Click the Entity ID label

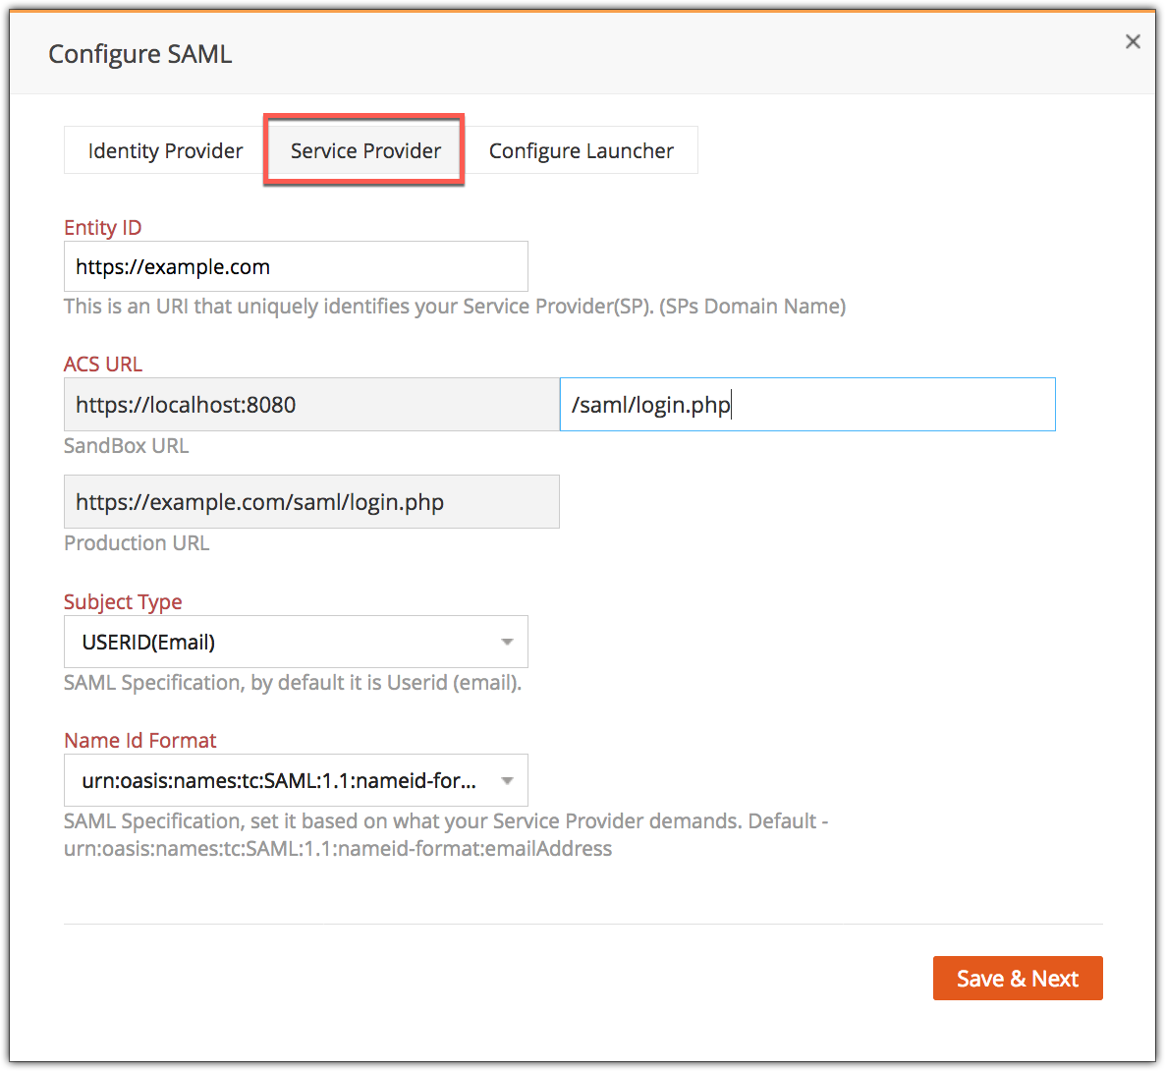(x=102, y=227)
